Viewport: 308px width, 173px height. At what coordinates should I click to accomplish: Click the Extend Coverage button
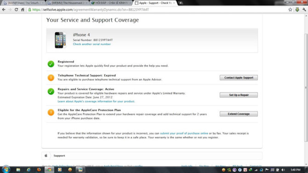coord(239,114)
